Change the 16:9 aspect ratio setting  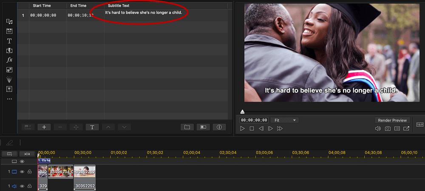(x=420, y=125)
